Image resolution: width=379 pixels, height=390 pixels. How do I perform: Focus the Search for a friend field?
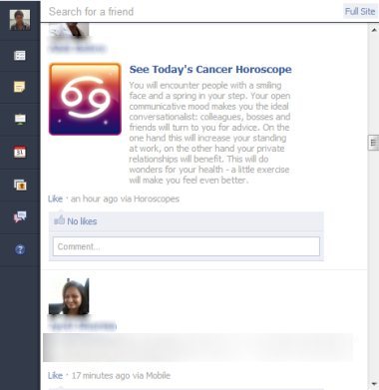click(191, 12)
